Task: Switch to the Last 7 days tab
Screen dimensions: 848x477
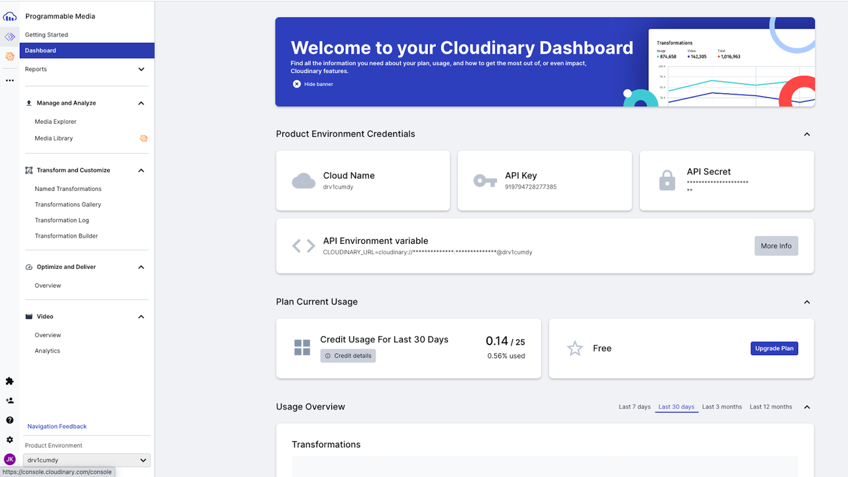Action: tap(634, 407)
